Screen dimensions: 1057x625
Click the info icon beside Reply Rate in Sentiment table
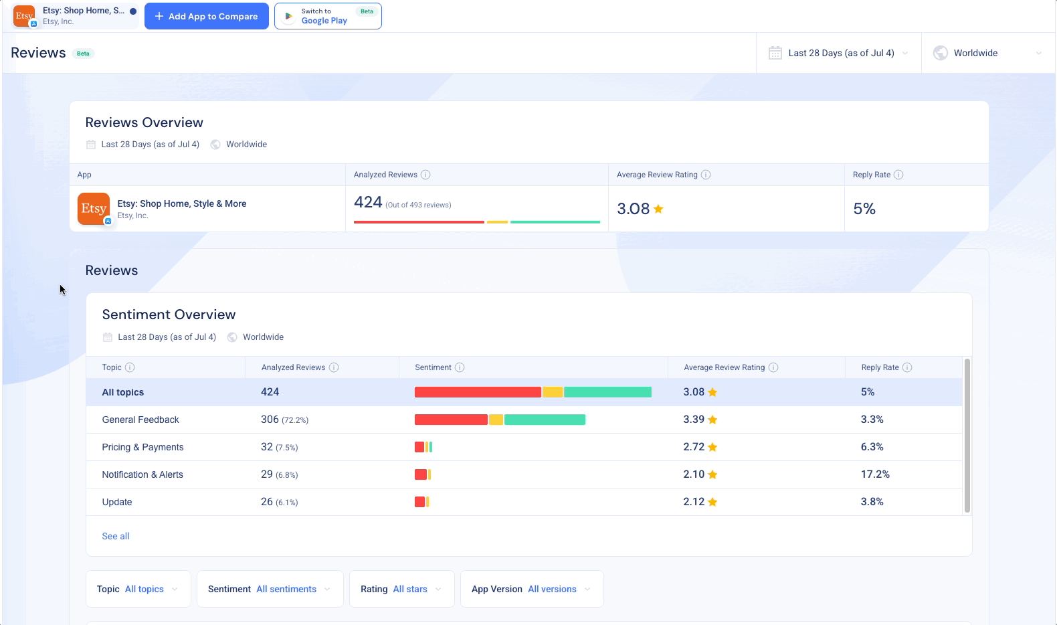(907, 367)
